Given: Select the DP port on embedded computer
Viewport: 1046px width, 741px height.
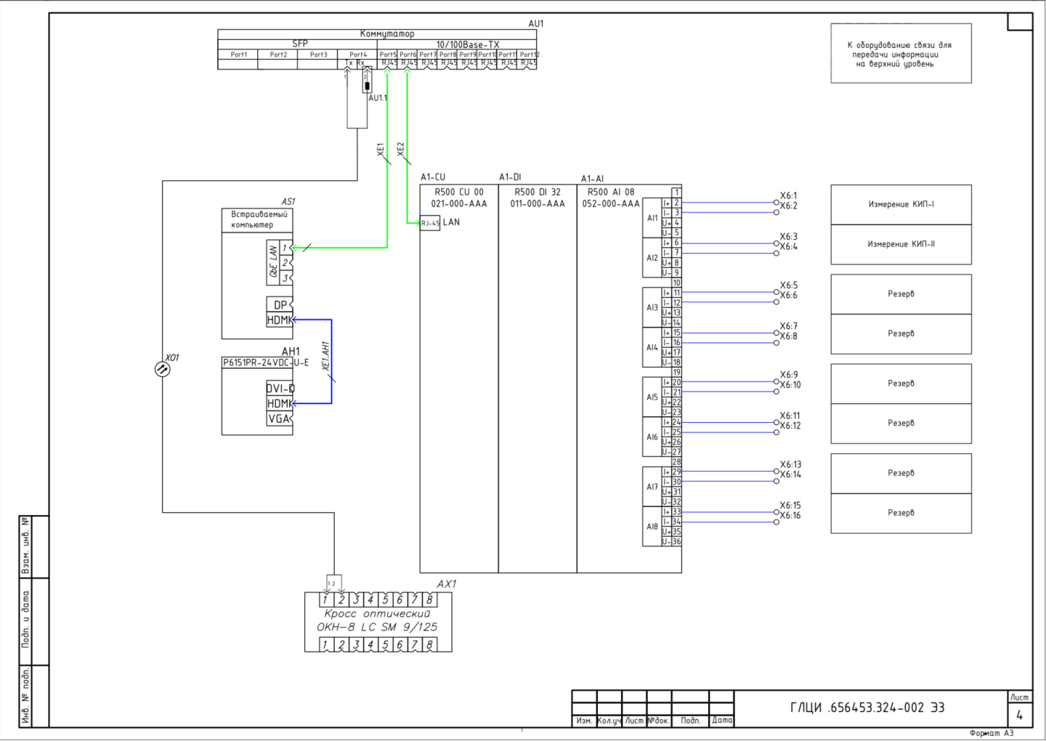Looking at the screenshot, I should point(280,305).
